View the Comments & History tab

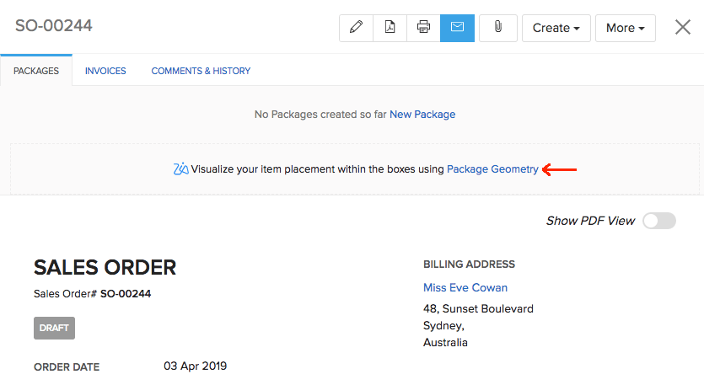(201, 71)
